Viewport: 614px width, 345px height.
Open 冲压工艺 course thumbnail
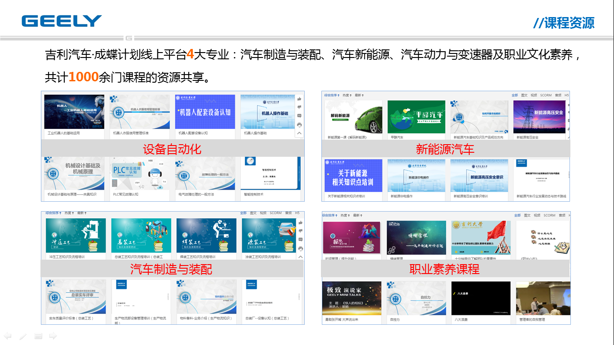[76, 235]
